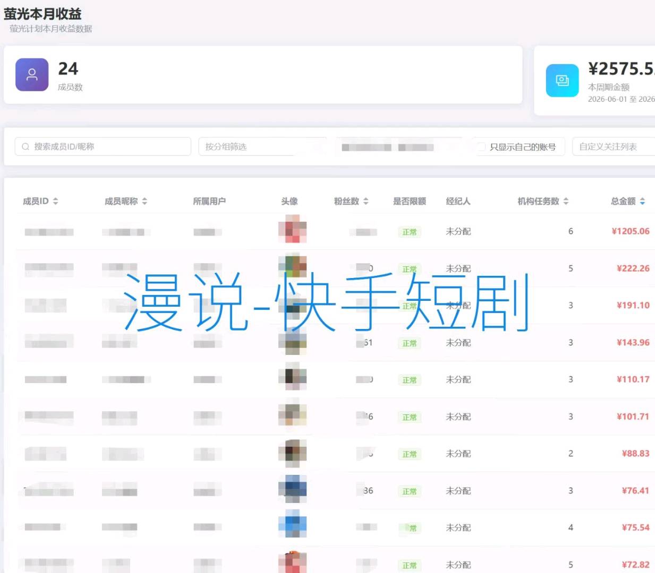Toggle 只显示自己的账号 checkbox
Image resolution: width=655 pixels, height=573 pixels.
point(481,147)
